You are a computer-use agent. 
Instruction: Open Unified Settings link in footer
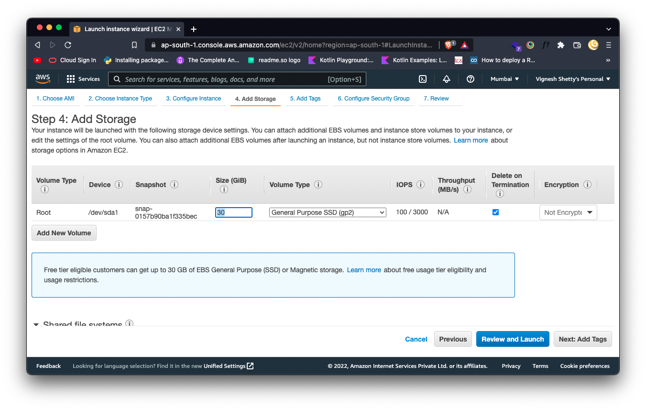229,366
